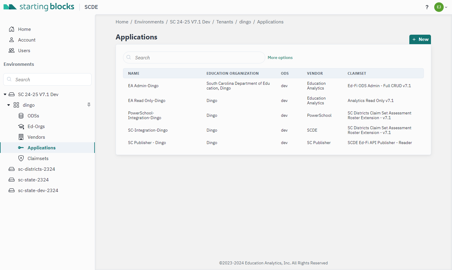This screenshot has height=270, width=452.
Task: Open EA Read Only-Dingo application
Action: [147, 100]
